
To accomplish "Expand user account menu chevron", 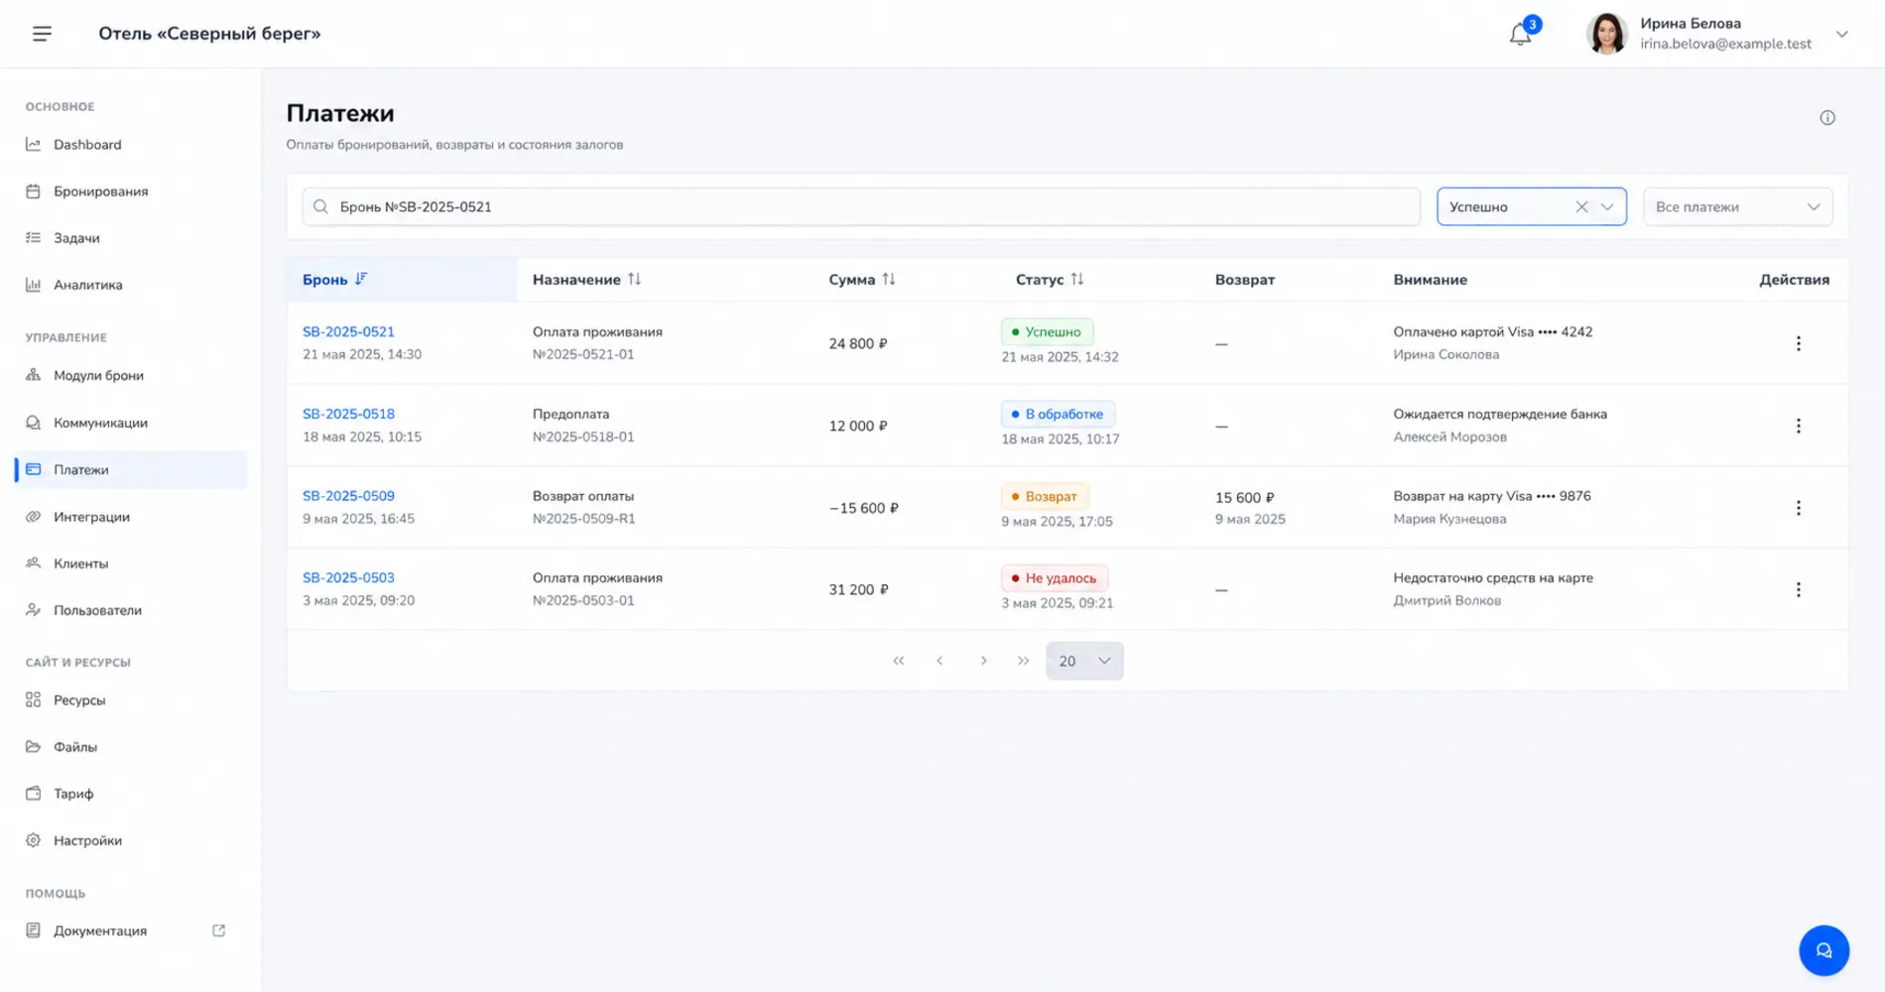I will coord(1841,34).
